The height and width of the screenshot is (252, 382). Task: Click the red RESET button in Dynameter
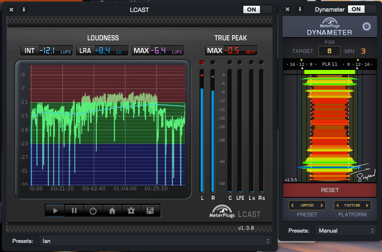pyautogui.click(x=330, y=190)
